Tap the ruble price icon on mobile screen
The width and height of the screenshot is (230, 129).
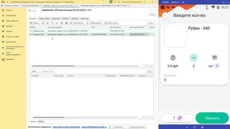point(173,58)
